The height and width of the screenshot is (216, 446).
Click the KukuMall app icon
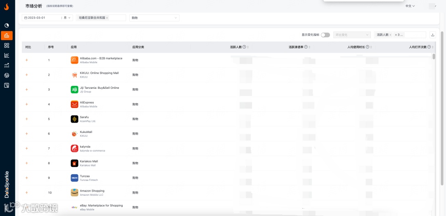[74, 134]
